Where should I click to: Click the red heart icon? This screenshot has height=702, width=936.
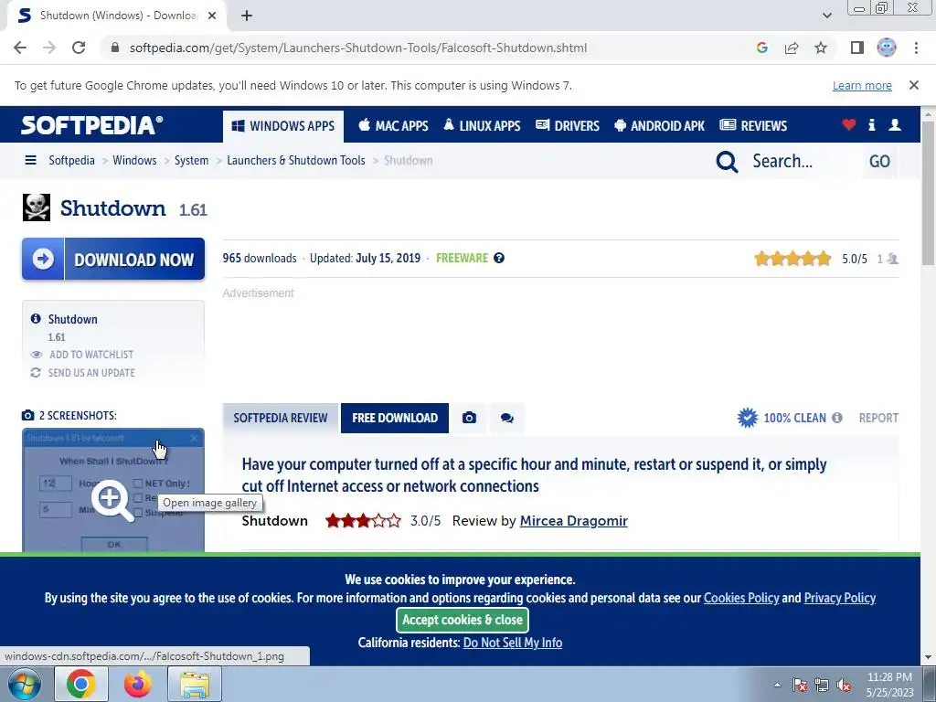(x=849, y=124)
